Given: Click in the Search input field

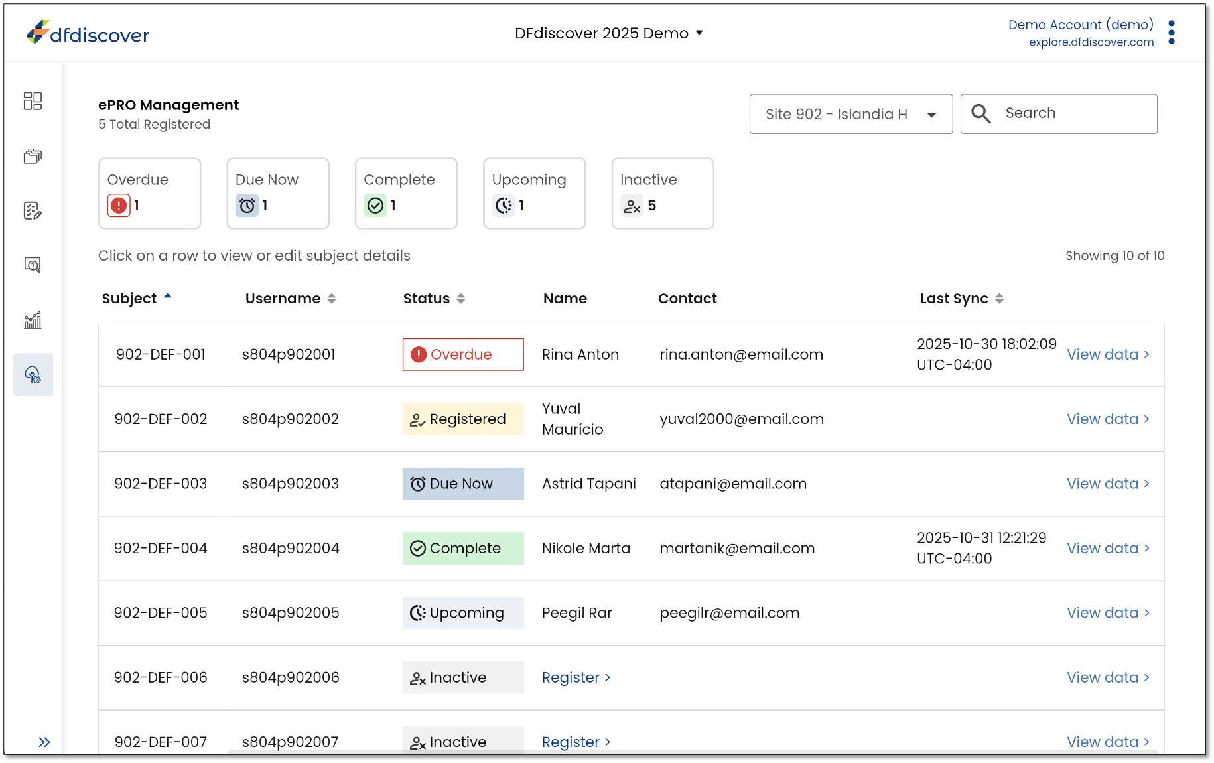Looking at the screenshot, I should tap(1075, 113).
